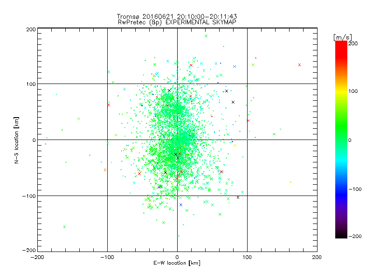
Task: Select the yellow-green dot at far lower right
Action: tap(290, 182)
